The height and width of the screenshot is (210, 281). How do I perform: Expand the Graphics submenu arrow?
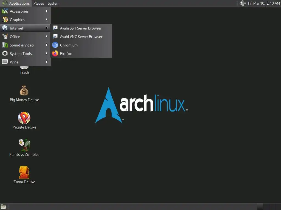pyautogui.click(x=47, y=19)
